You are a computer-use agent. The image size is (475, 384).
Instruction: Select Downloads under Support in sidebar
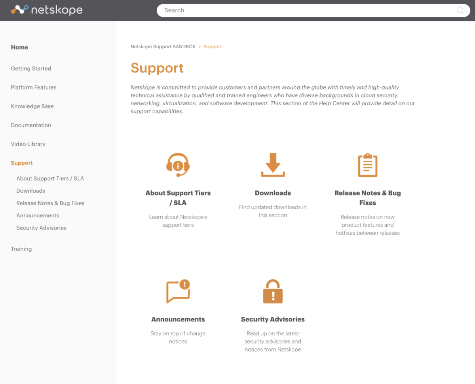pyautogui.click(x=30, y=191)
